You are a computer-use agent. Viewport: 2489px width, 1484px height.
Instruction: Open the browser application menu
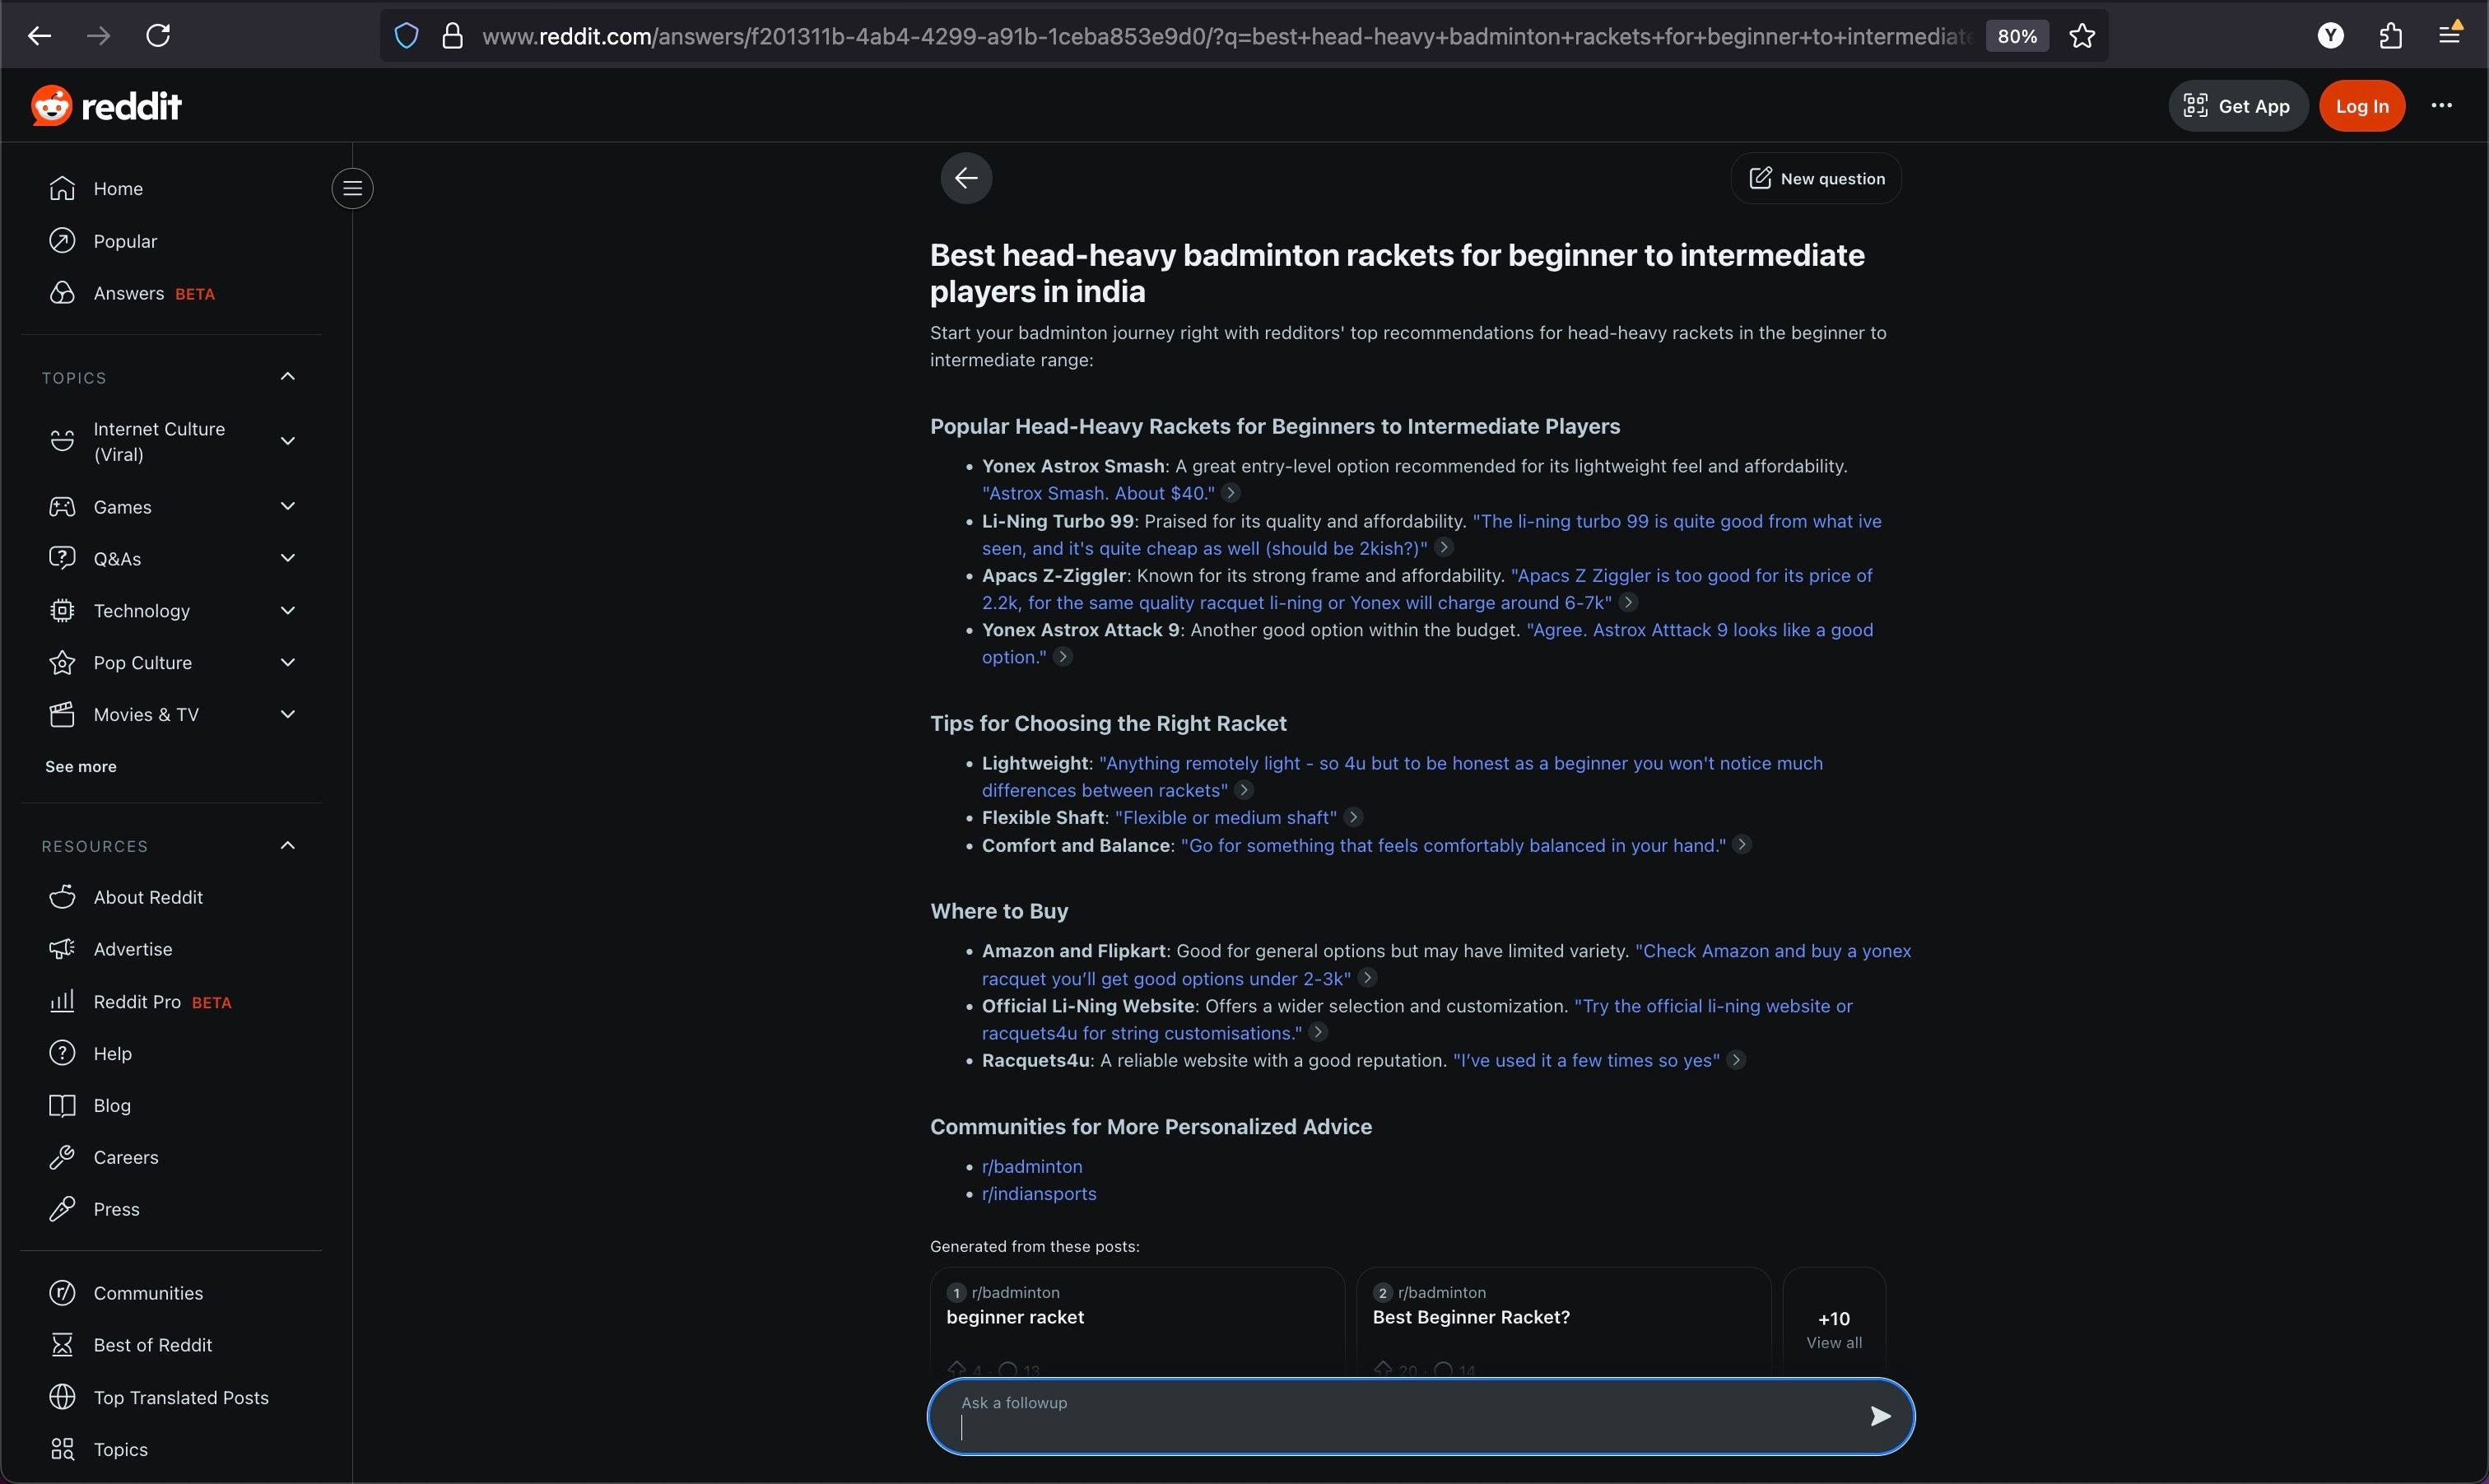point(2450,36)
